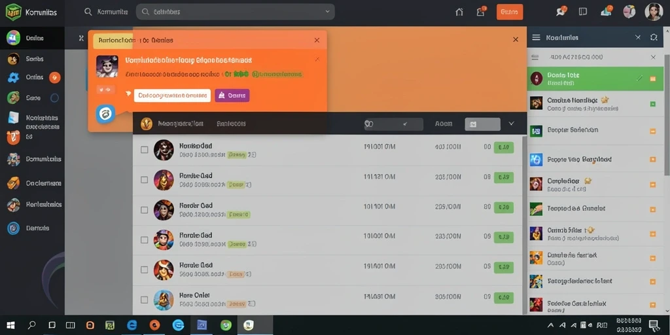Click into the top search input field
The image size is (670, 335).
point(235,12)
